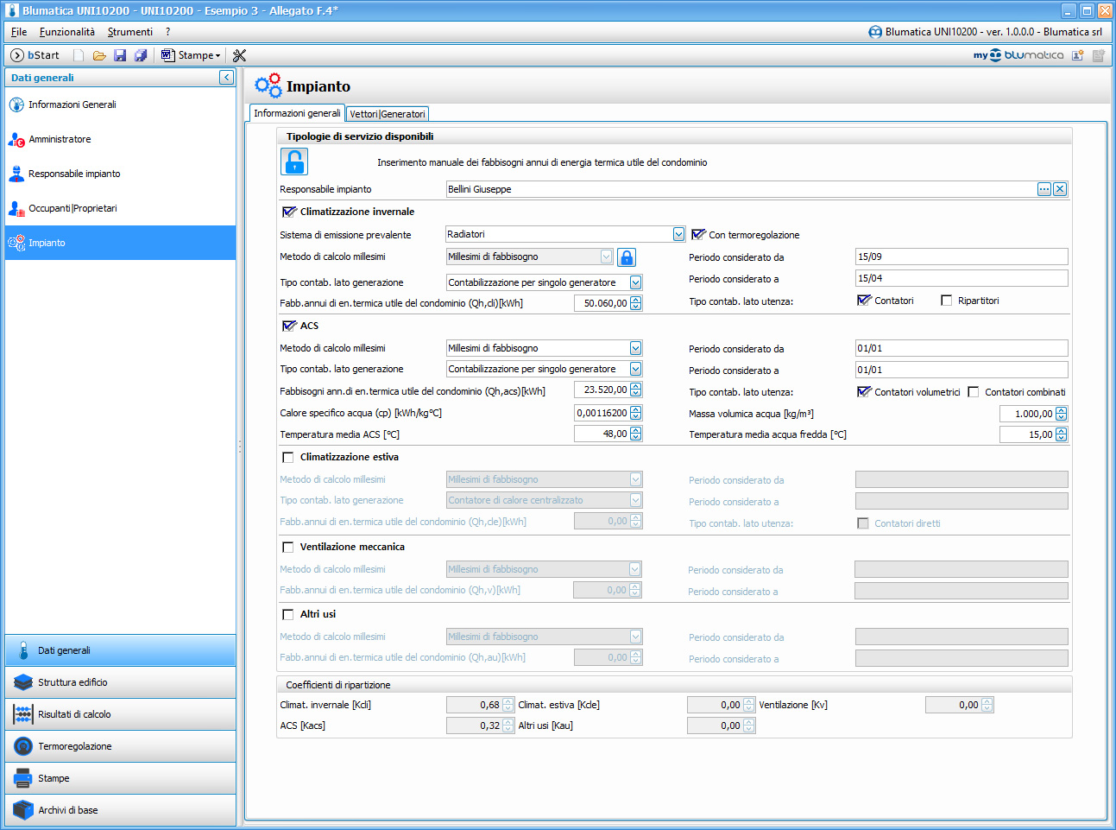Increase the Temperatura media ACS value
This screenshot has width=1116, height=830.
point(636,431)
